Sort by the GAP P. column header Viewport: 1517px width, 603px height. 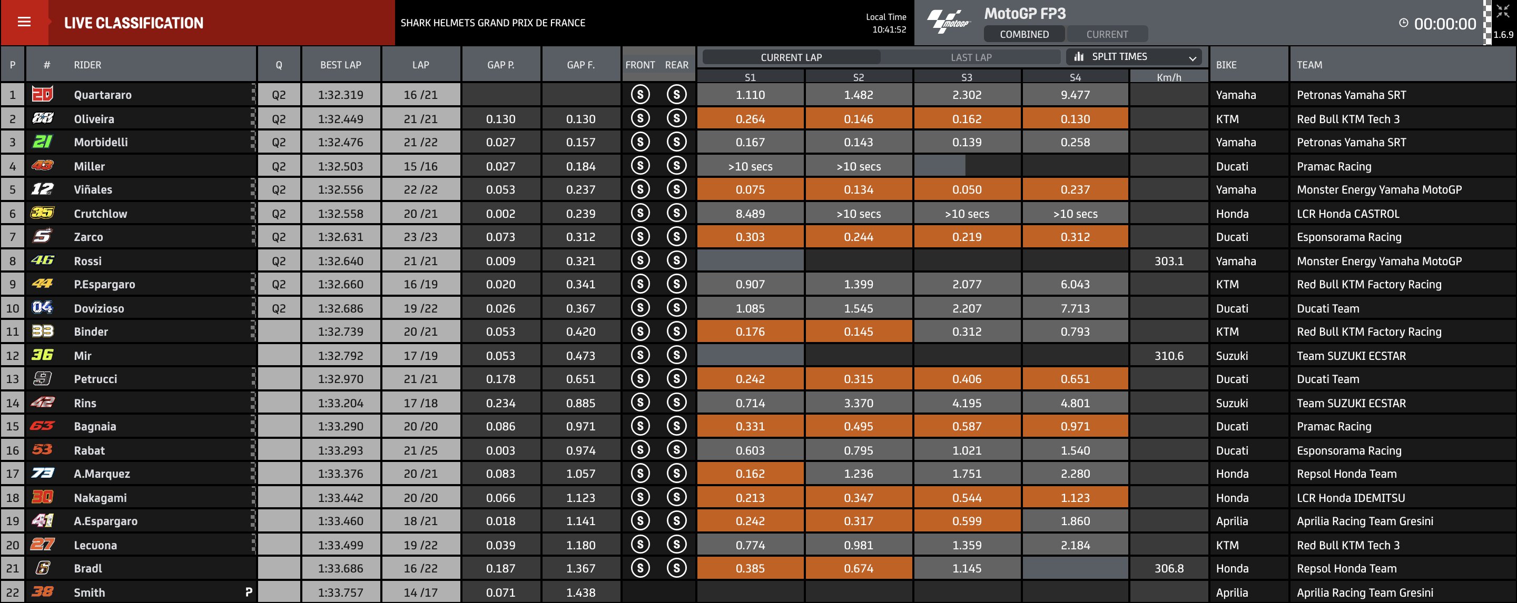tap(500, 65)
